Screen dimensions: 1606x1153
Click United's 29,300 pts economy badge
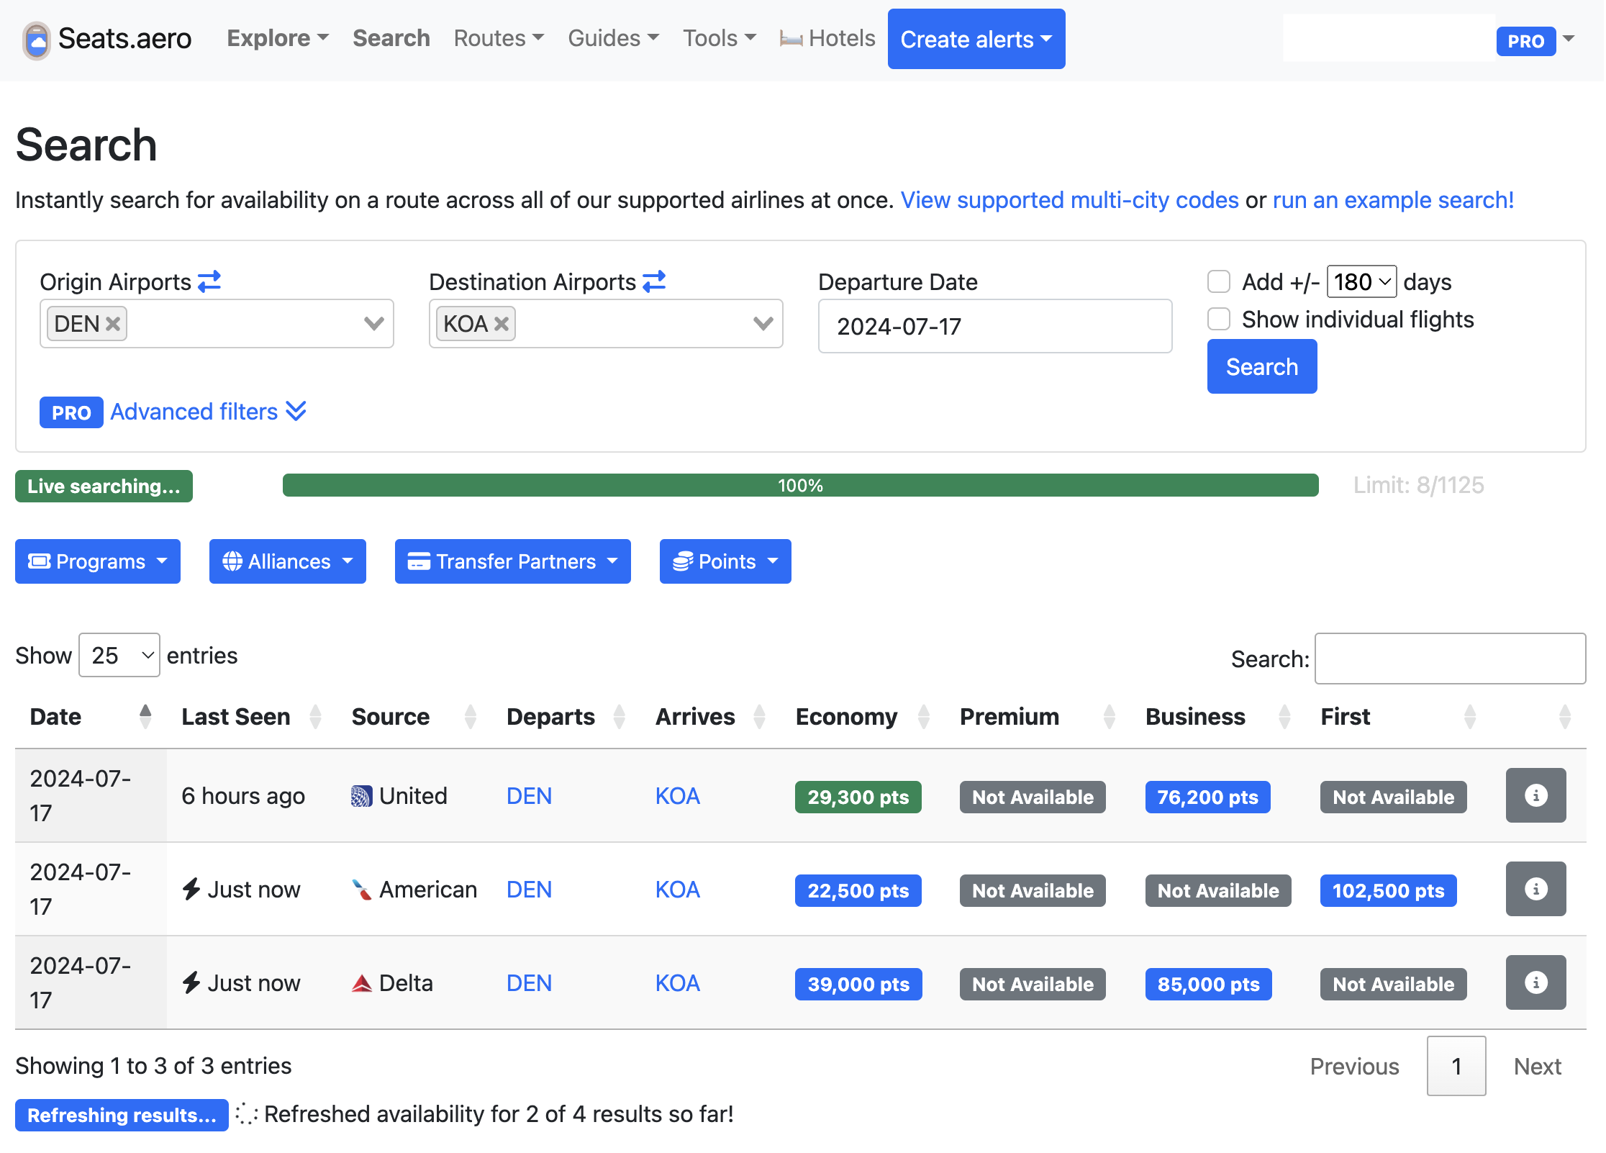858,797
